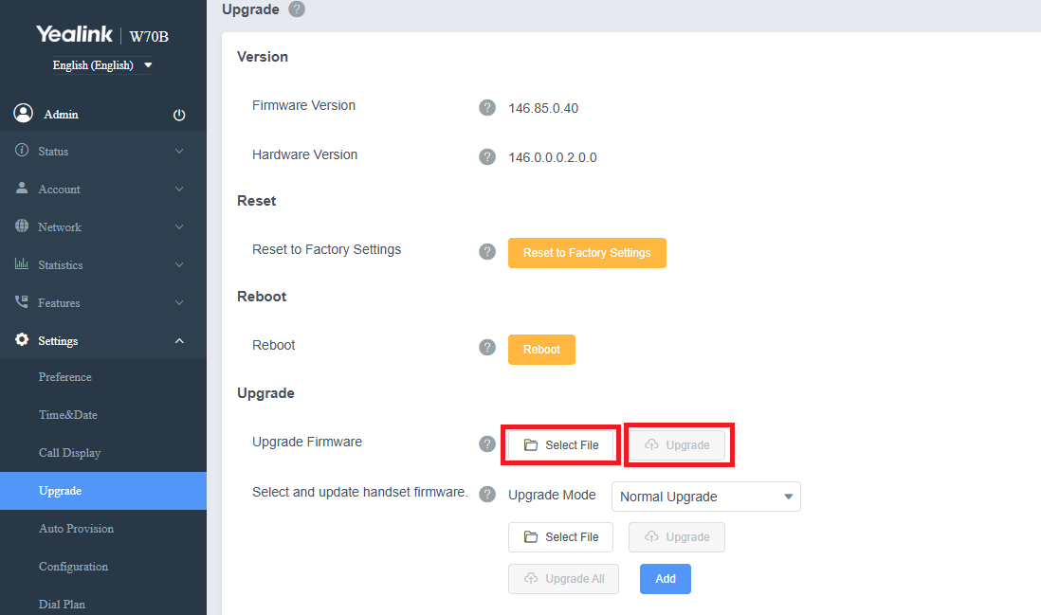Viewport: 1041px width, 615px height.
Task: Click help icon beside Upgrade Firmware
Action: pos(487,443)
